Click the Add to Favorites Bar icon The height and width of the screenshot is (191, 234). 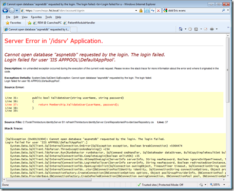[29, 23]
